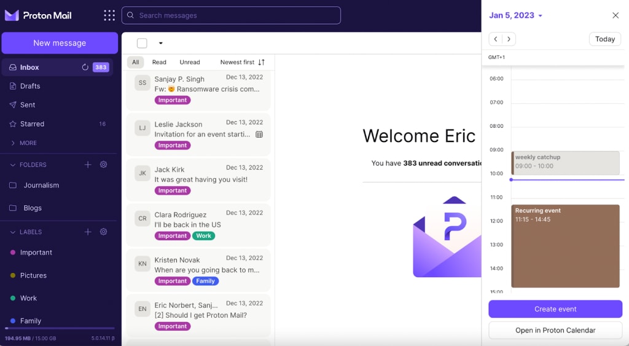Add a new folder with plus icon

(x=88, y=165)
